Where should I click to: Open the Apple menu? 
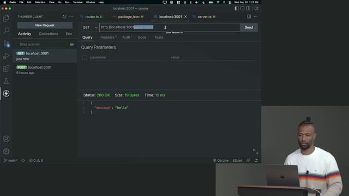click(x=4, y=2)
